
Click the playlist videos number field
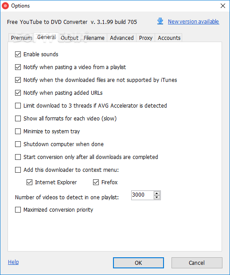pyautogui.click(x=143, y=195)
